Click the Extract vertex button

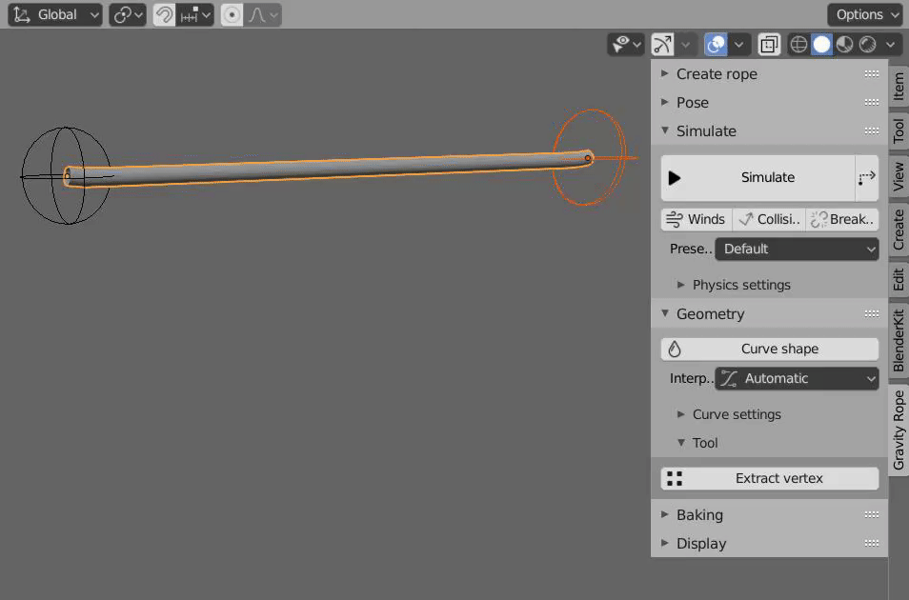tap(770, 479)
